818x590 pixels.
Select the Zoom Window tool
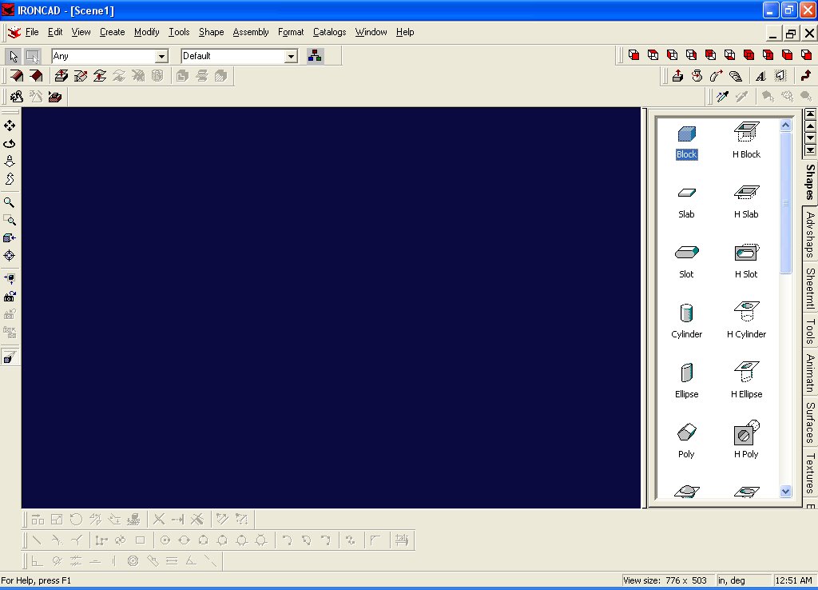pos(10,221)
